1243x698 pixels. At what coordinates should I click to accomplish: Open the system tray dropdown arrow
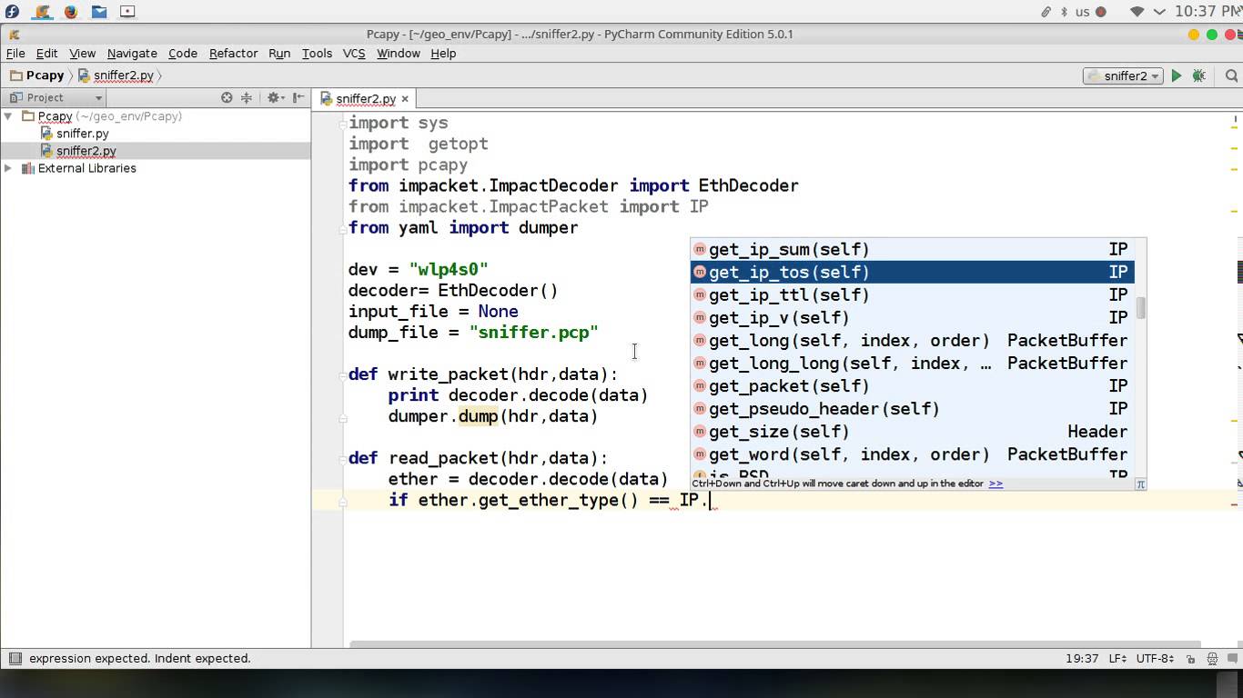pyautogui.click(x=1159, y=12)
